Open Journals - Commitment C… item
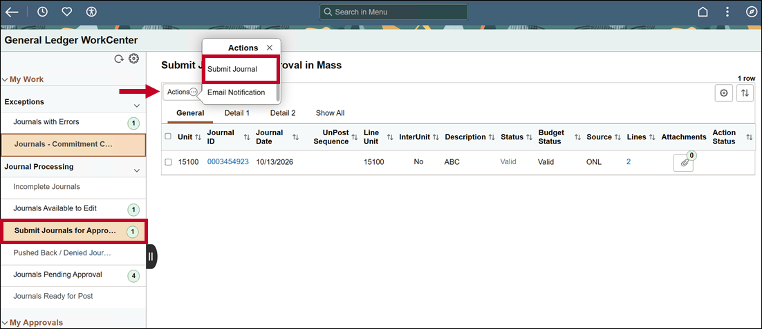The width and height of the screenshot is (762, 329). point(73,144)
